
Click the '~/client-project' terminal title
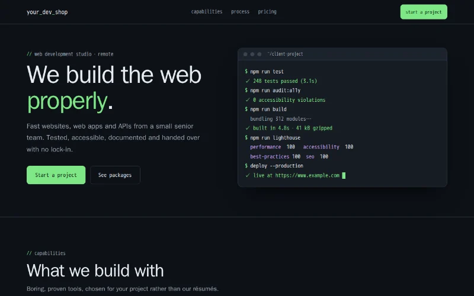click(x=285, y=54)
